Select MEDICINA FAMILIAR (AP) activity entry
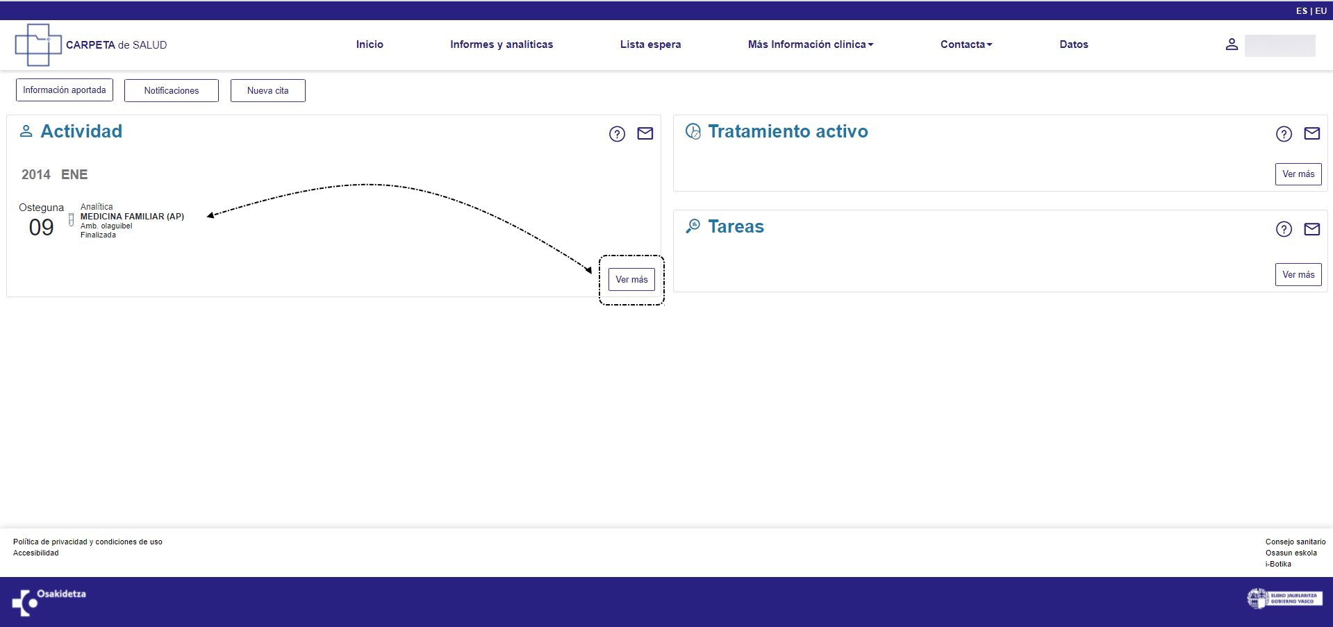 coord(132,217)
